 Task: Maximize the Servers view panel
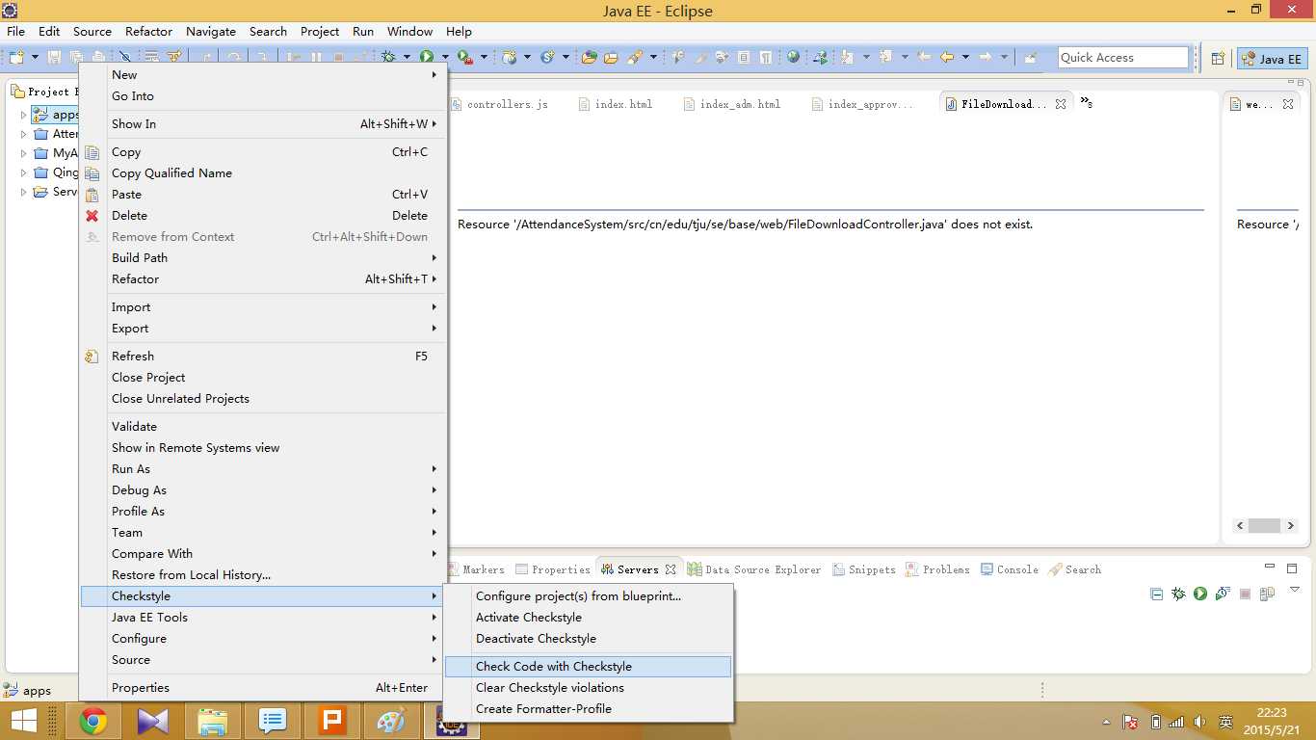tap(1292, 568)
